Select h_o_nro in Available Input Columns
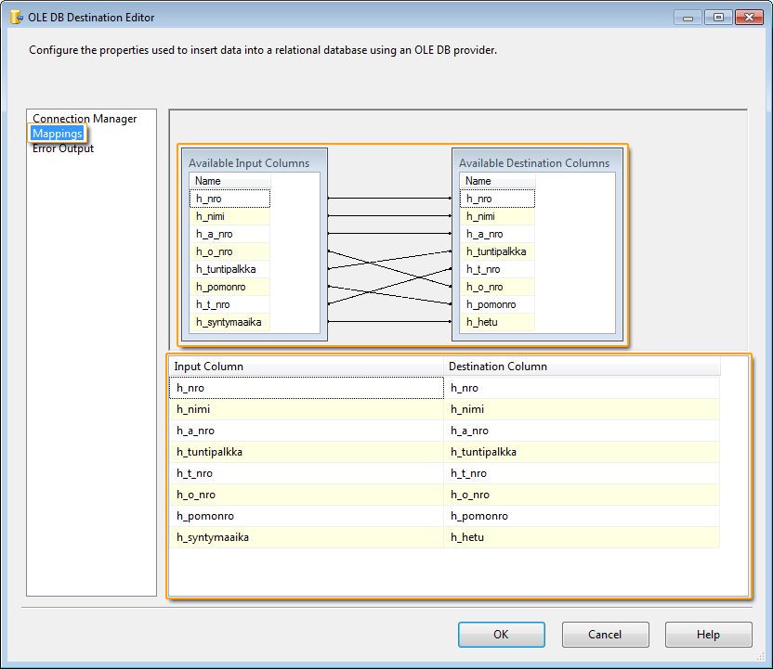Screen dimensions: 773x669 229,251
